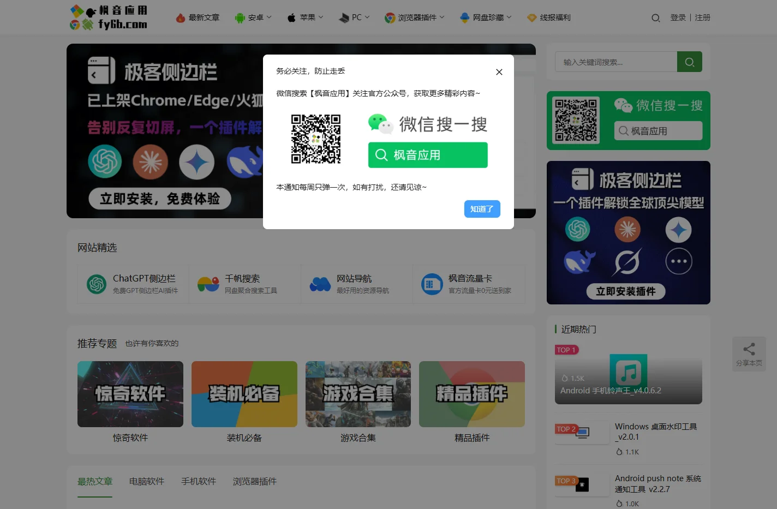The height and width of the screenshot is (509, 777).
Task: Select the 浏览器插件 tab below topics
Action: 255,481
